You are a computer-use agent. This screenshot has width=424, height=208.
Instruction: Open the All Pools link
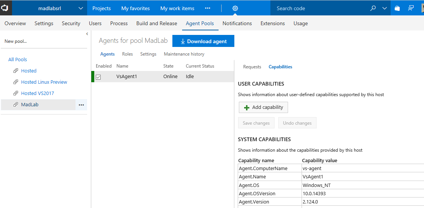click(x=18, y=59)
